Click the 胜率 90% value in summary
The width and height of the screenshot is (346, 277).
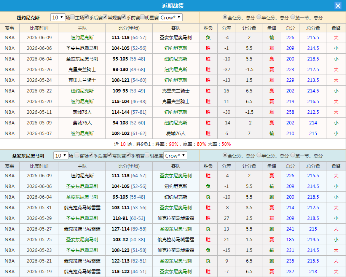click(x=174, y=144)
